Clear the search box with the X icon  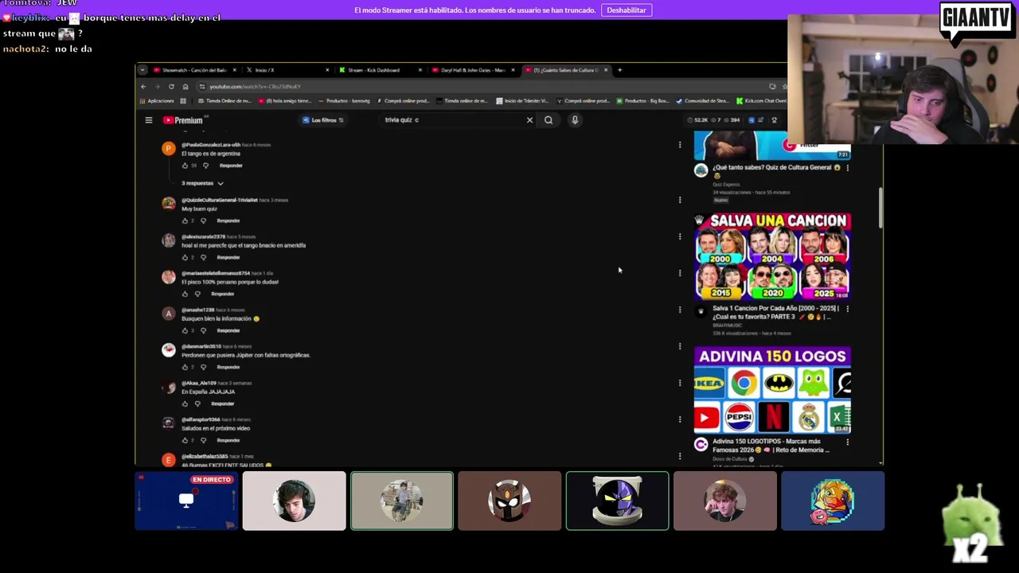pos(529,120)
